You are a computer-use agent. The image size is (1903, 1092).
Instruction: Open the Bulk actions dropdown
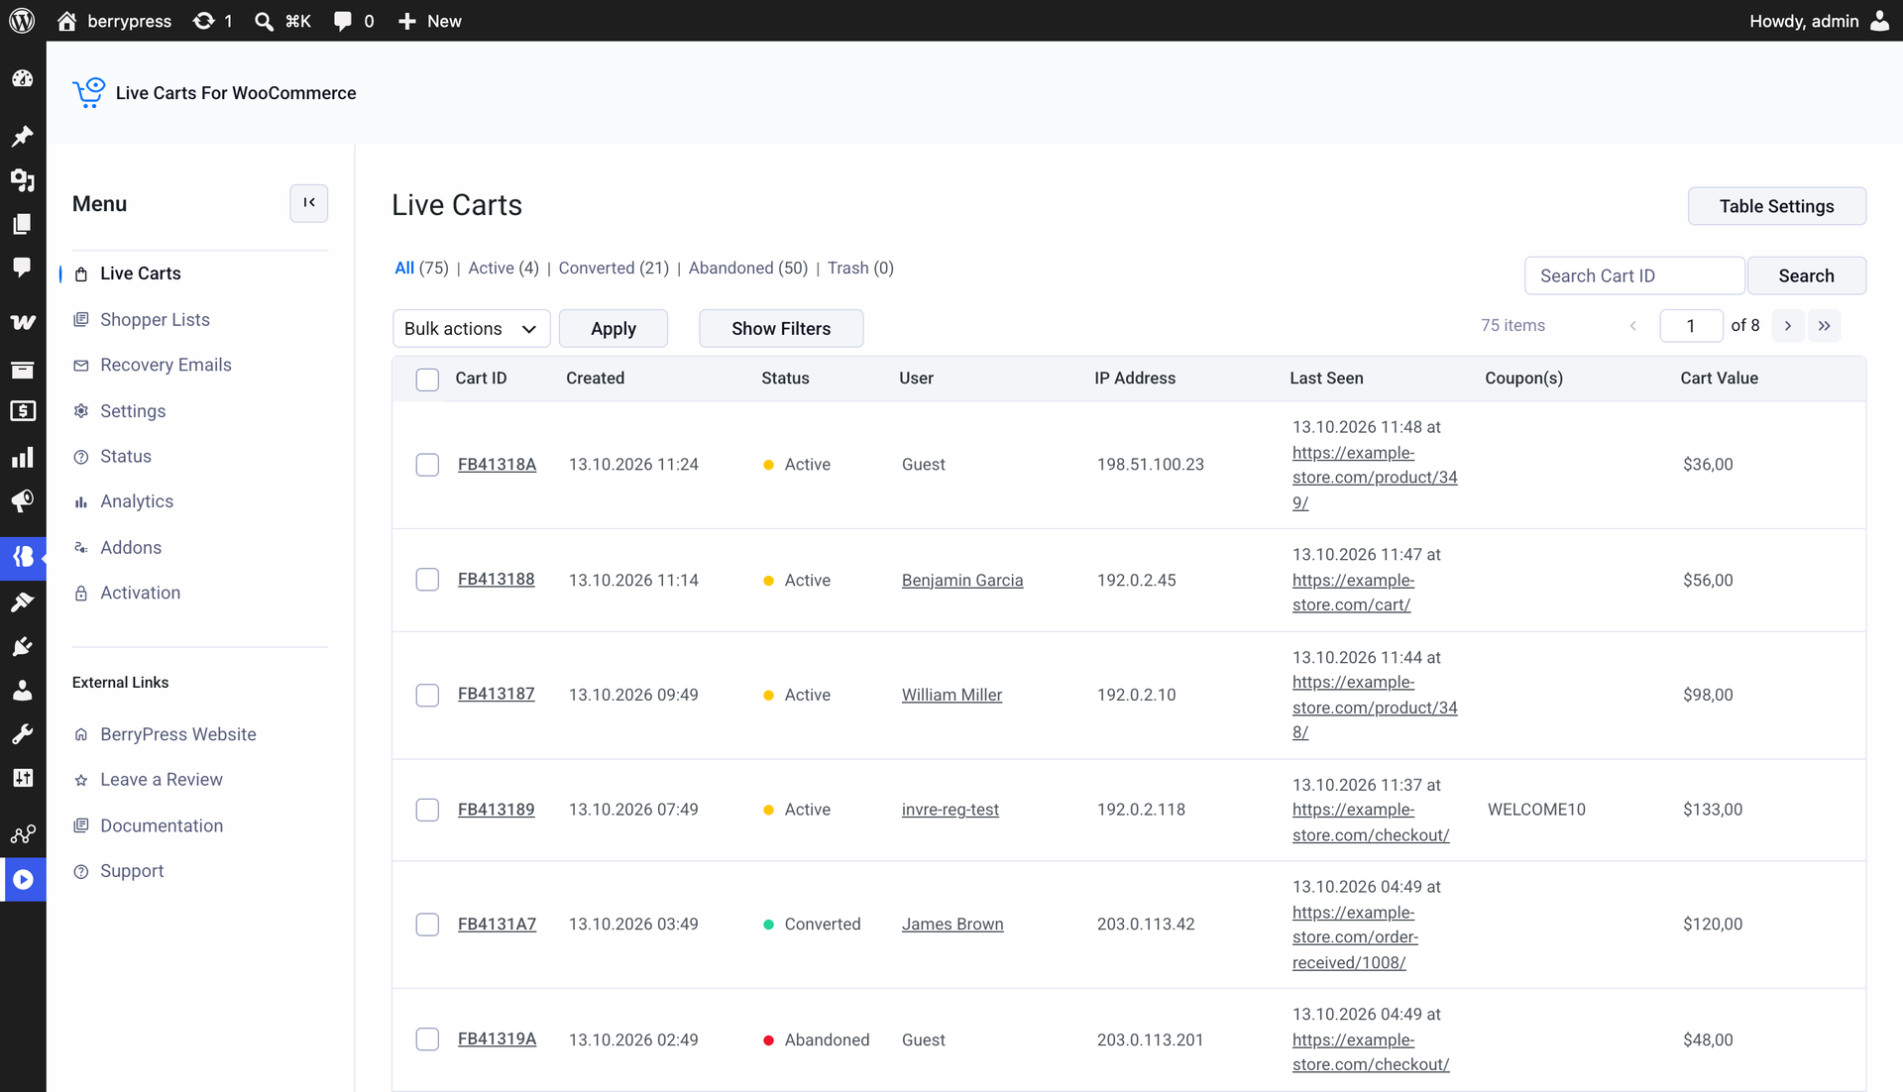[x=472, y=328]
